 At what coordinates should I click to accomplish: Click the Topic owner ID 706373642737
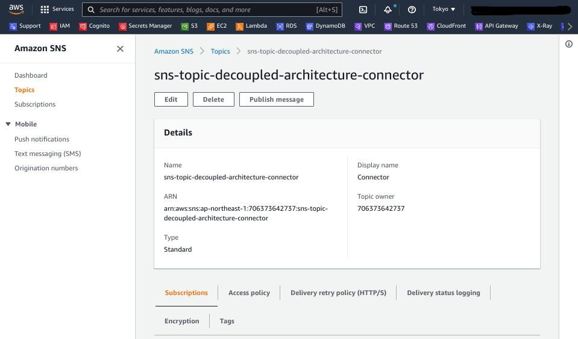pos(381,208)
